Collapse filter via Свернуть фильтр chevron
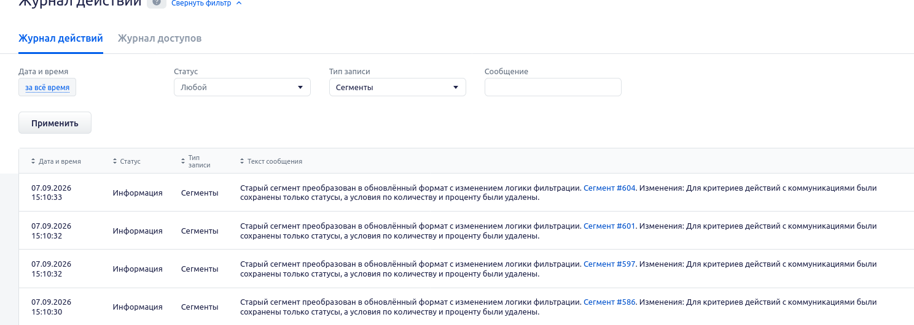The width and height of the screenshot is (914, 325). click(x=239, y=3)
